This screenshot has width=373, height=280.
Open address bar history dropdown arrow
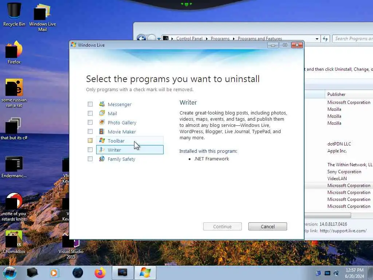pyautogui.click(x=317, y=39)
